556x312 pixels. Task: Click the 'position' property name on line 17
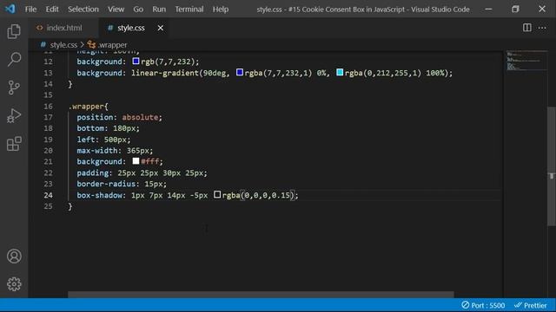(x=95, y=117)
